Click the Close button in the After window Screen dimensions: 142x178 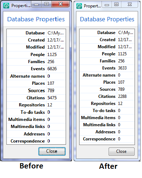121,151
